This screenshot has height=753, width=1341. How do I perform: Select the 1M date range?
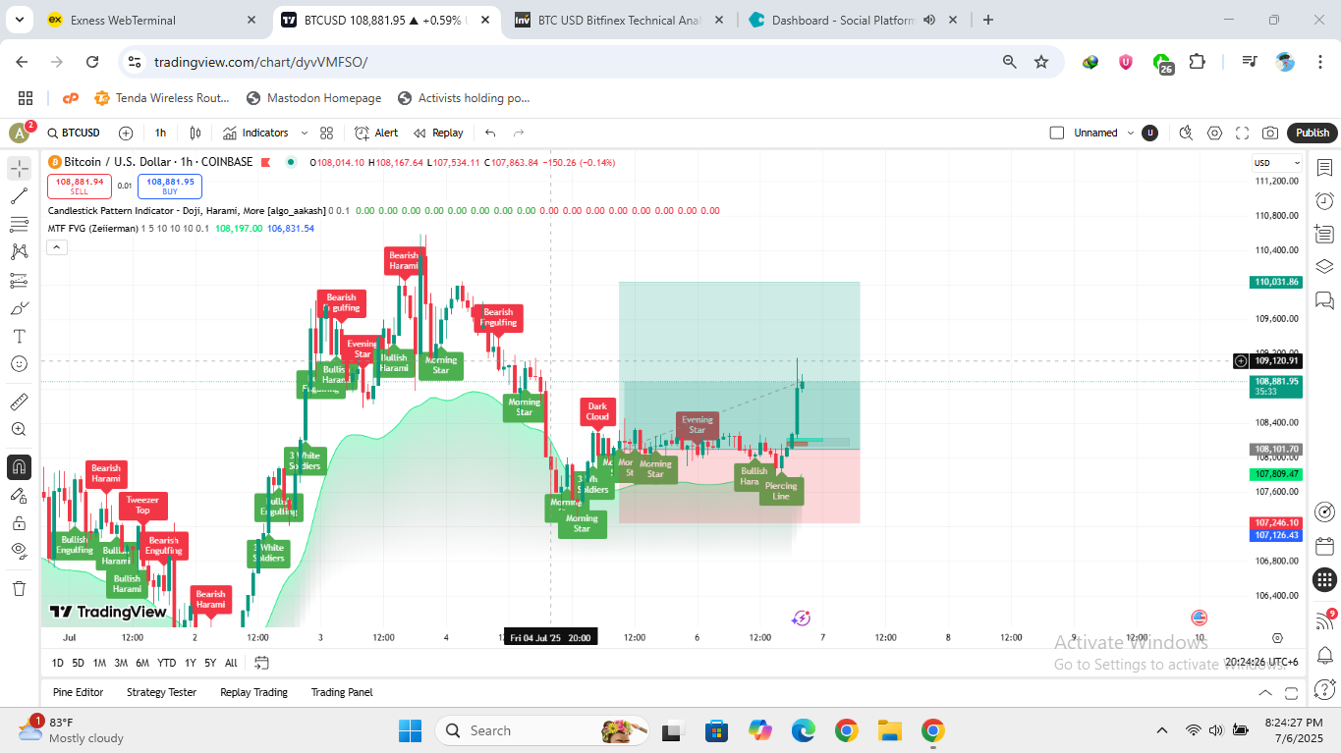[99, 663]
